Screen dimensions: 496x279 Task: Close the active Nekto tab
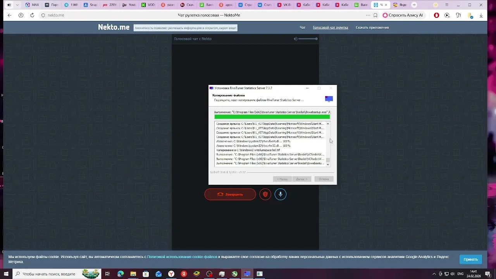386,5
